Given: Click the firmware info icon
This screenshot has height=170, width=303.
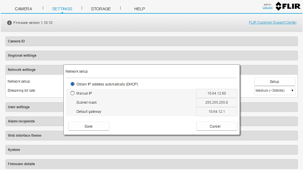Looking at the screenshot, I should (9, 22).
